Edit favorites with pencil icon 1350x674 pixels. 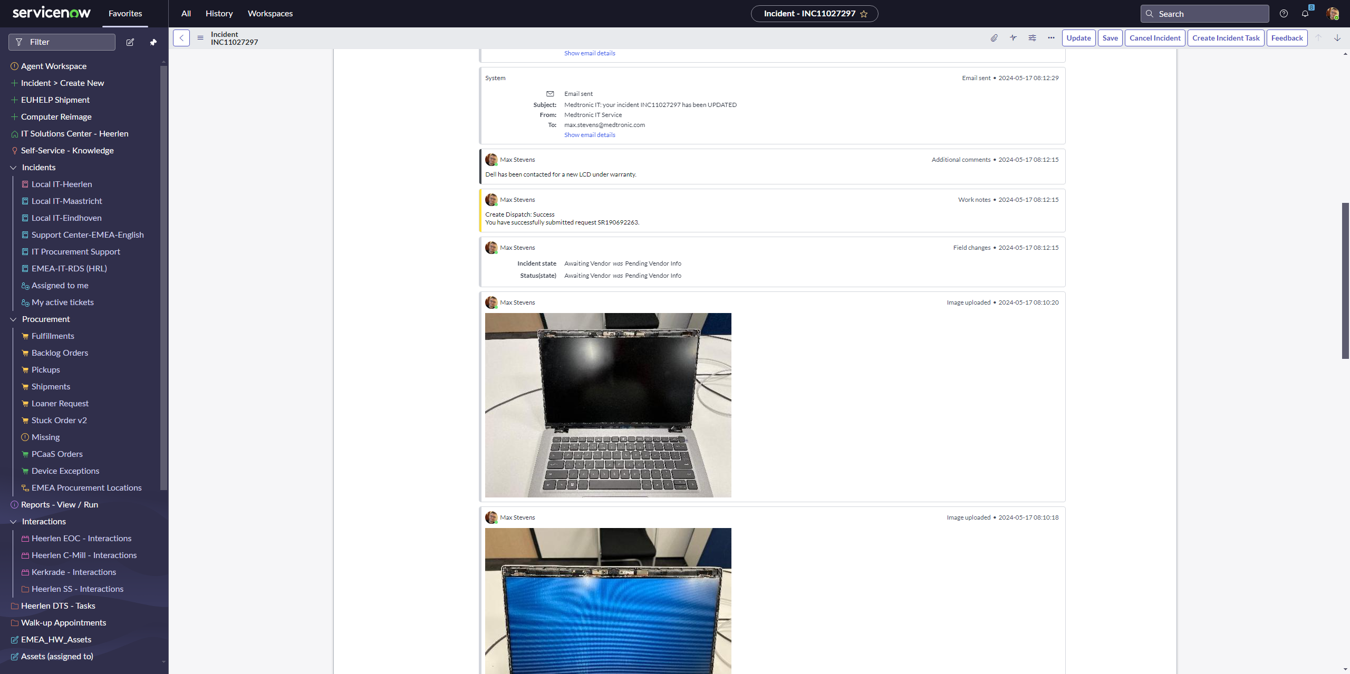pyautogui.click(x=130, y=42)
